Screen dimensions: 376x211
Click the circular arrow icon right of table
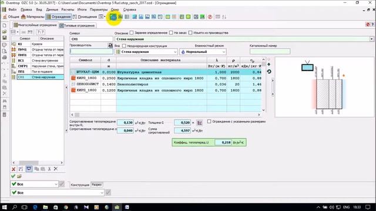[x=269, y=72]
